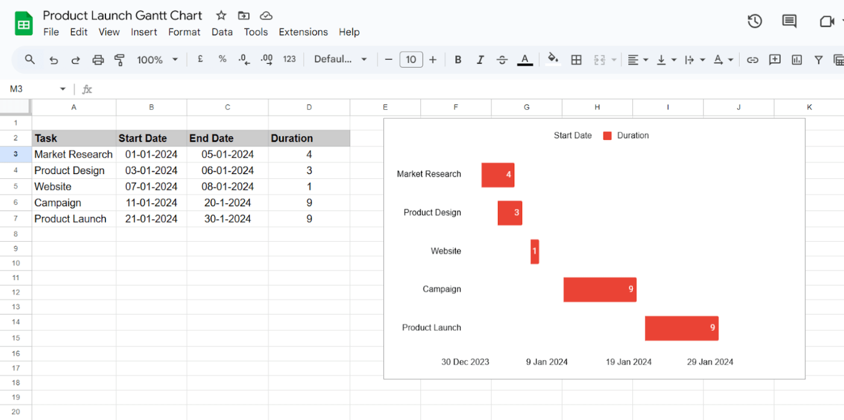The image size is (844, 420).
Task: Toggle italic formatting
Action: 480,60
